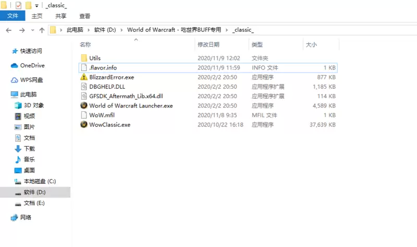The image size is (417, 247).
Task: Select WPS网盘 in the sidebar
Action: [31, 80]
